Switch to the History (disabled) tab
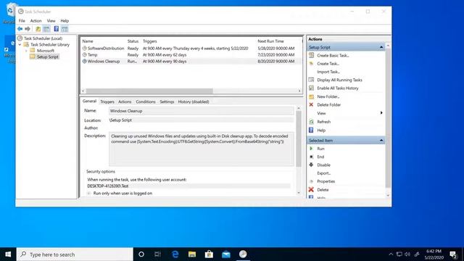The height and width of the screenshot is (261, 464). click(194, 101)
